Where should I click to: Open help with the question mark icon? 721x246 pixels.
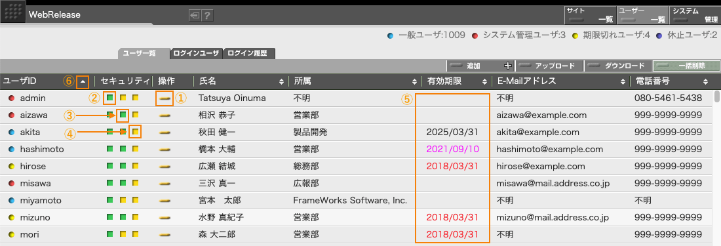[x=207, y=16]
